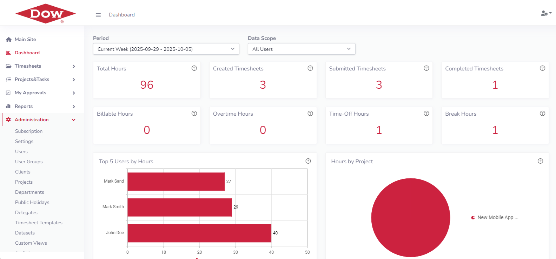Expand the Reports sidebar menu
The height and width of the screenshot is (259, 556).
40,107
